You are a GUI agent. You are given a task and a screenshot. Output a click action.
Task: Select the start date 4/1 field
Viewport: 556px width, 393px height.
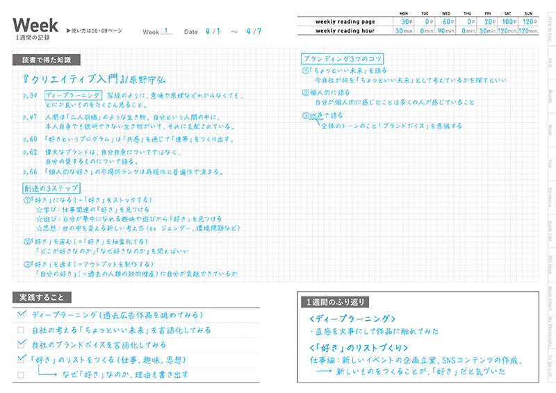point(213,31)
